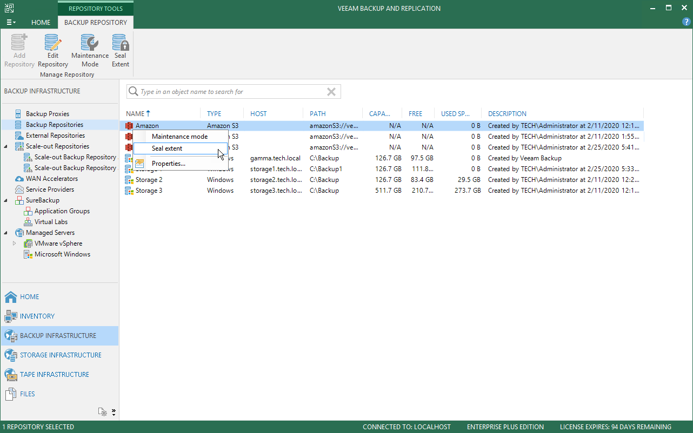Click the Inventory view icon
This screenshot has height=433, width=693.
[11, 316]
